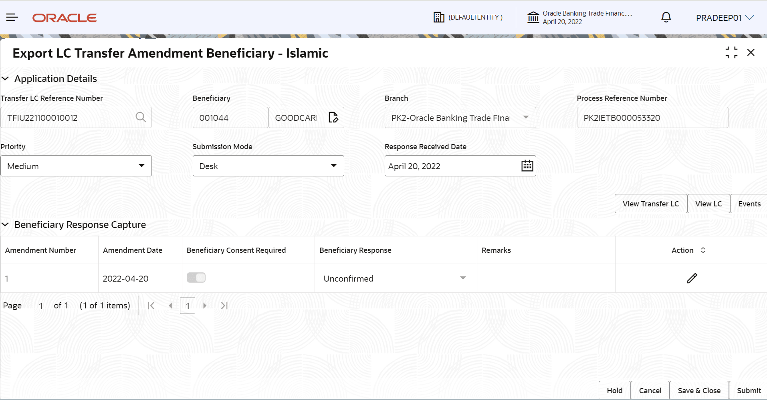Click the Submit button

[748, 390]
